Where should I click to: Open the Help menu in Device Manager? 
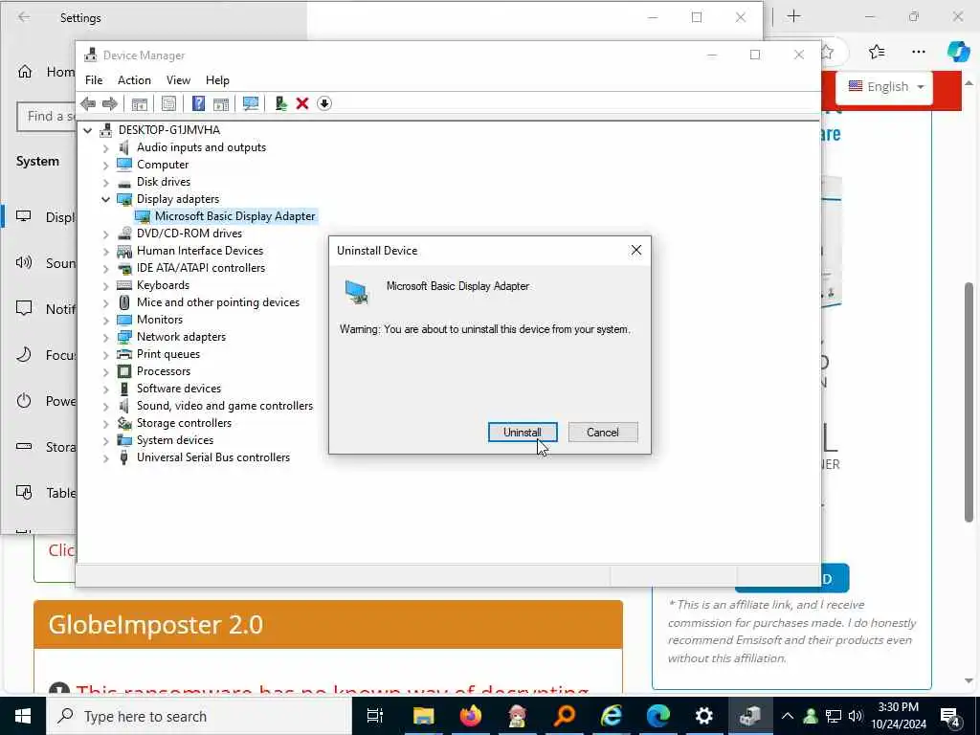pos(217,80)
